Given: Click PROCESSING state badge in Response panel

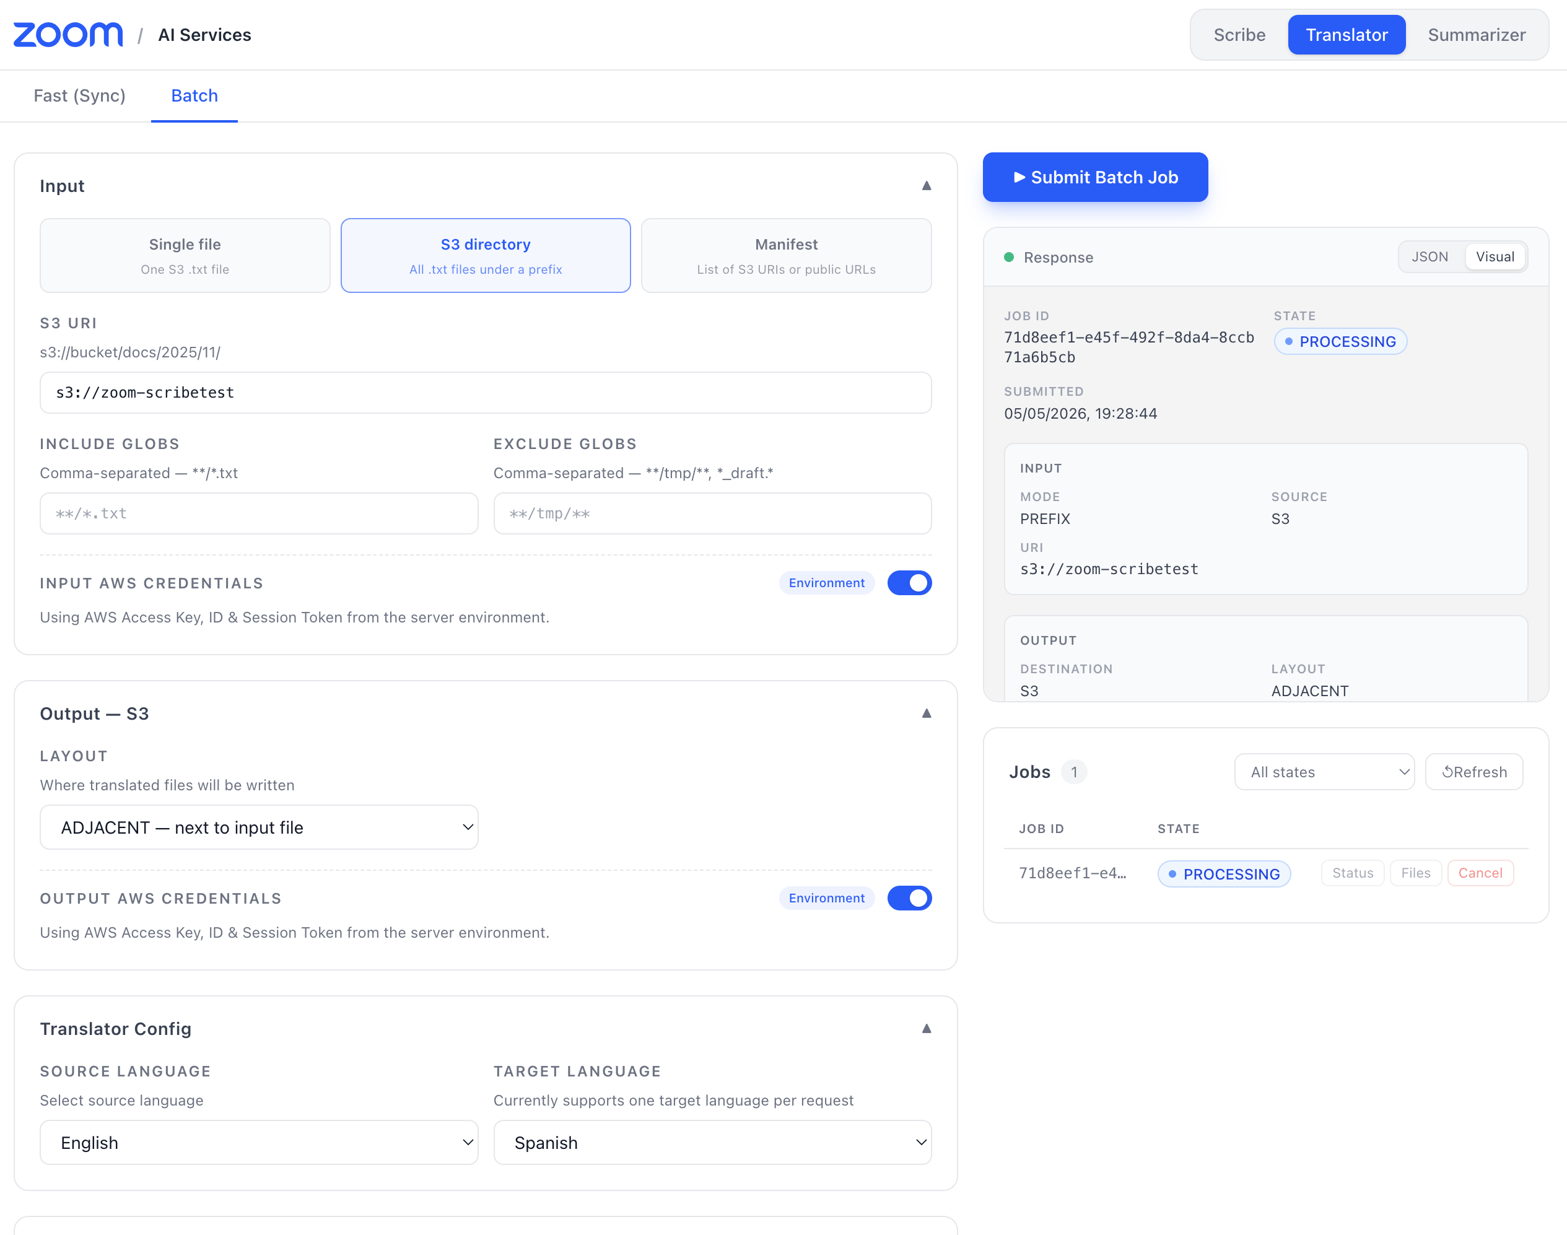Looking at the screenshot, I should [1340, 341].
